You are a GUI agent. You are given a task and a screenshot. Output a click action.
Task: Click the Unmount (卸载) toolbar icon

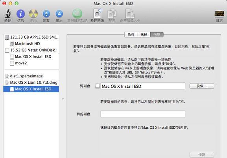(46, 14)
